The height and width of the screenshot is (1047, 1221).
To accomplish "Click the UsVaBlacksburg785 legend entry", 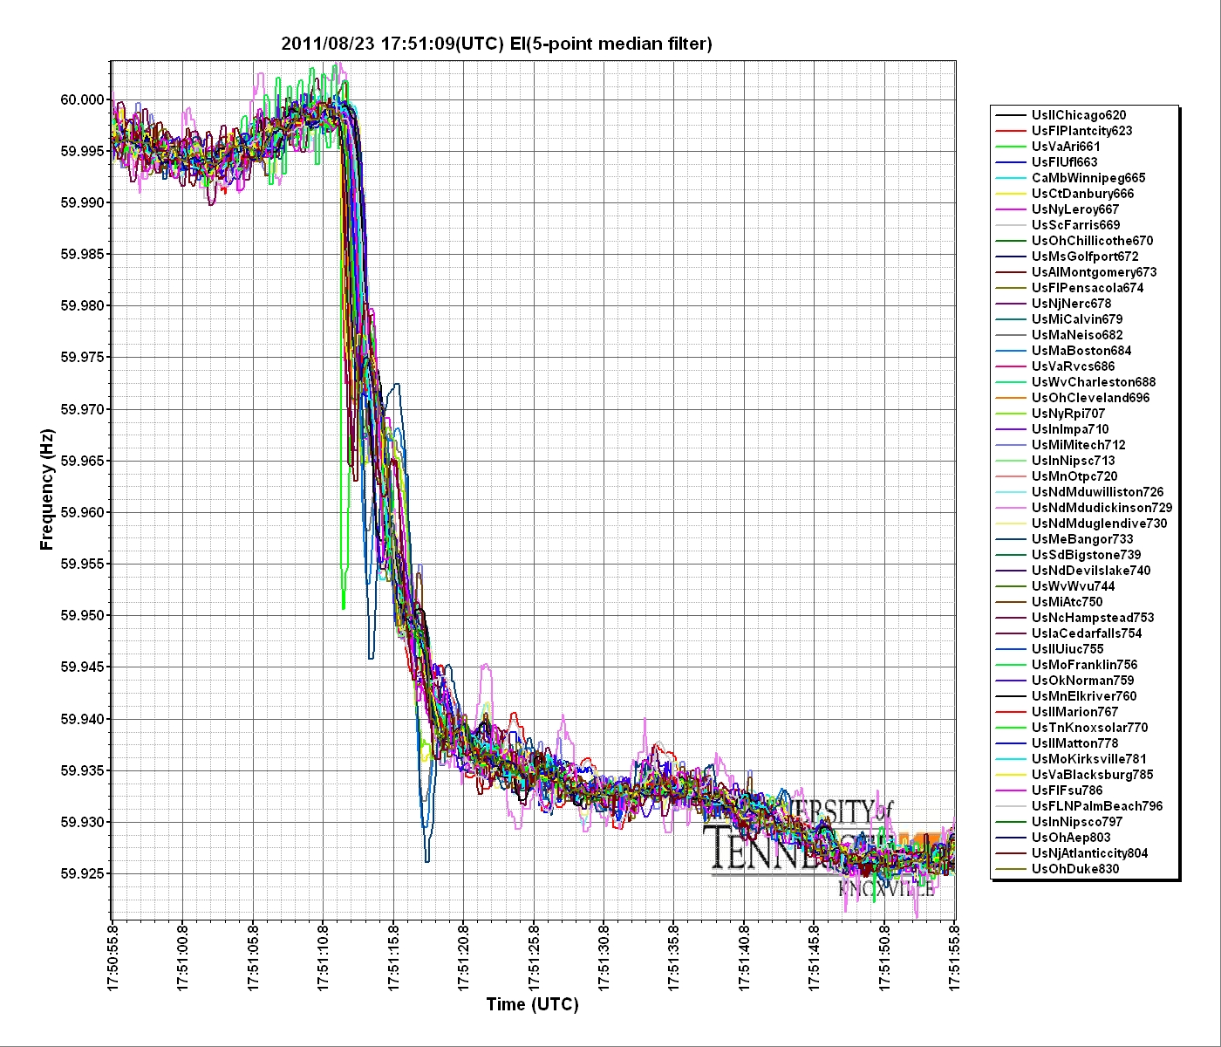I will [1092, 775].
